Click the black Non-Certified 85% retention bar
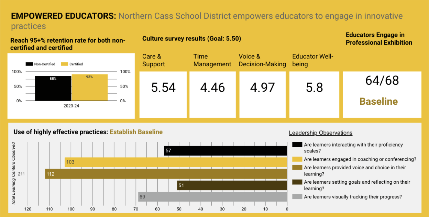 tap(53, 89)
